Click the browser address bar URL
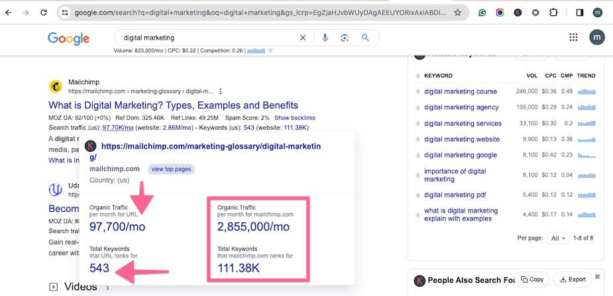Viewport: 613px width, 296px height. click(x=260, y=13)
